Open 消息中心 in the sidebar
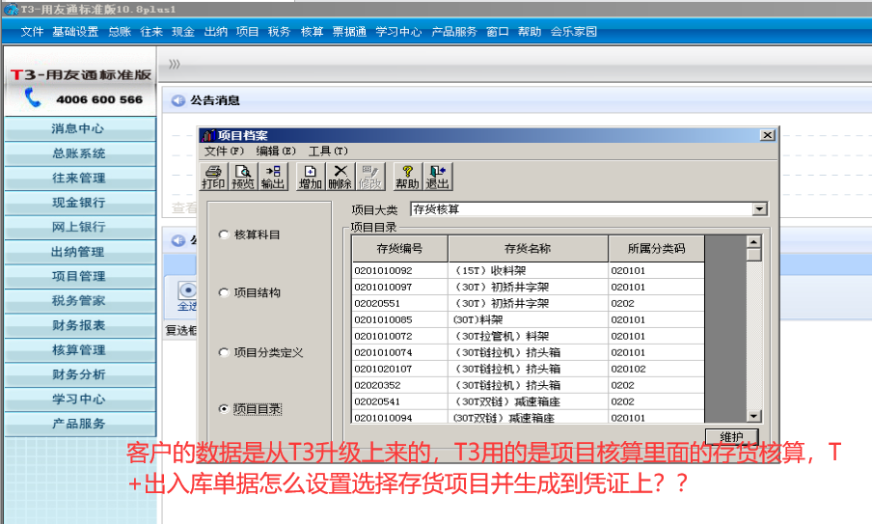This screenshot has width=872, height=524. tap(80, 128)
